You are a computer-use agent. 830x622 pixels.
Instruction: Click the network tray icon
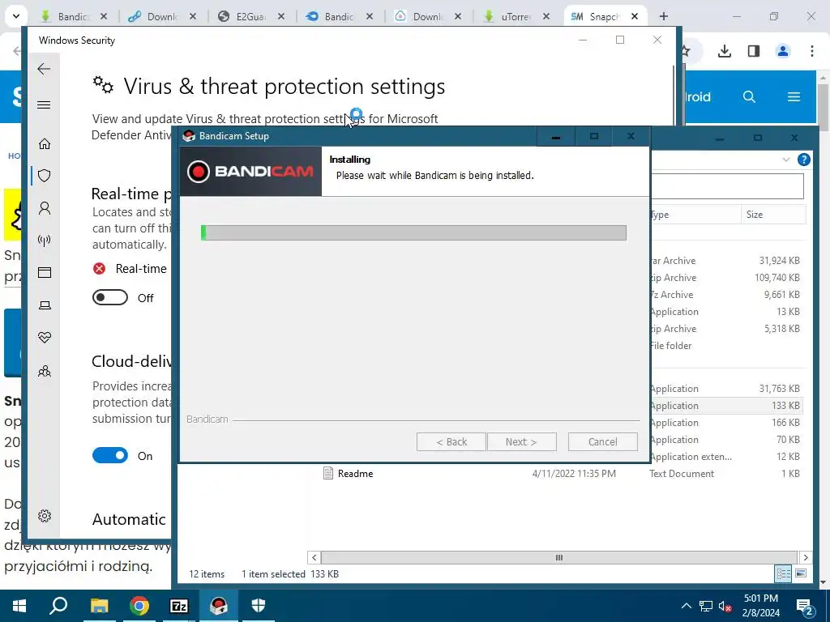706,606
